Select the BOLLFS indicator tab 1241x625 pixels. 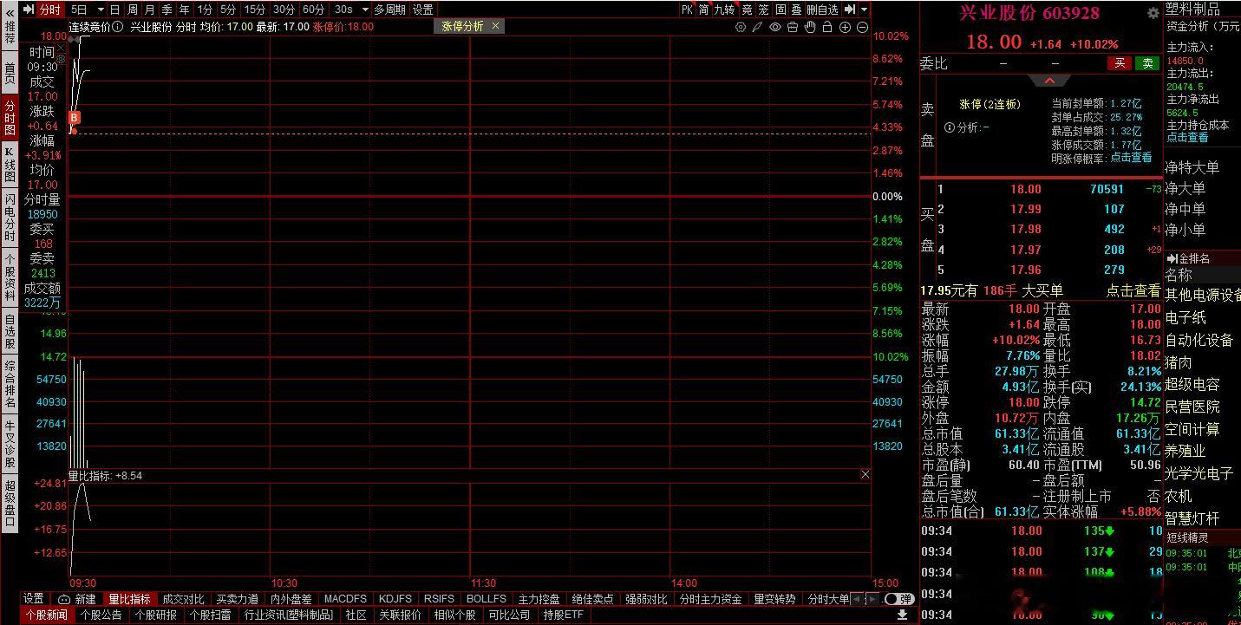point(486,599)
